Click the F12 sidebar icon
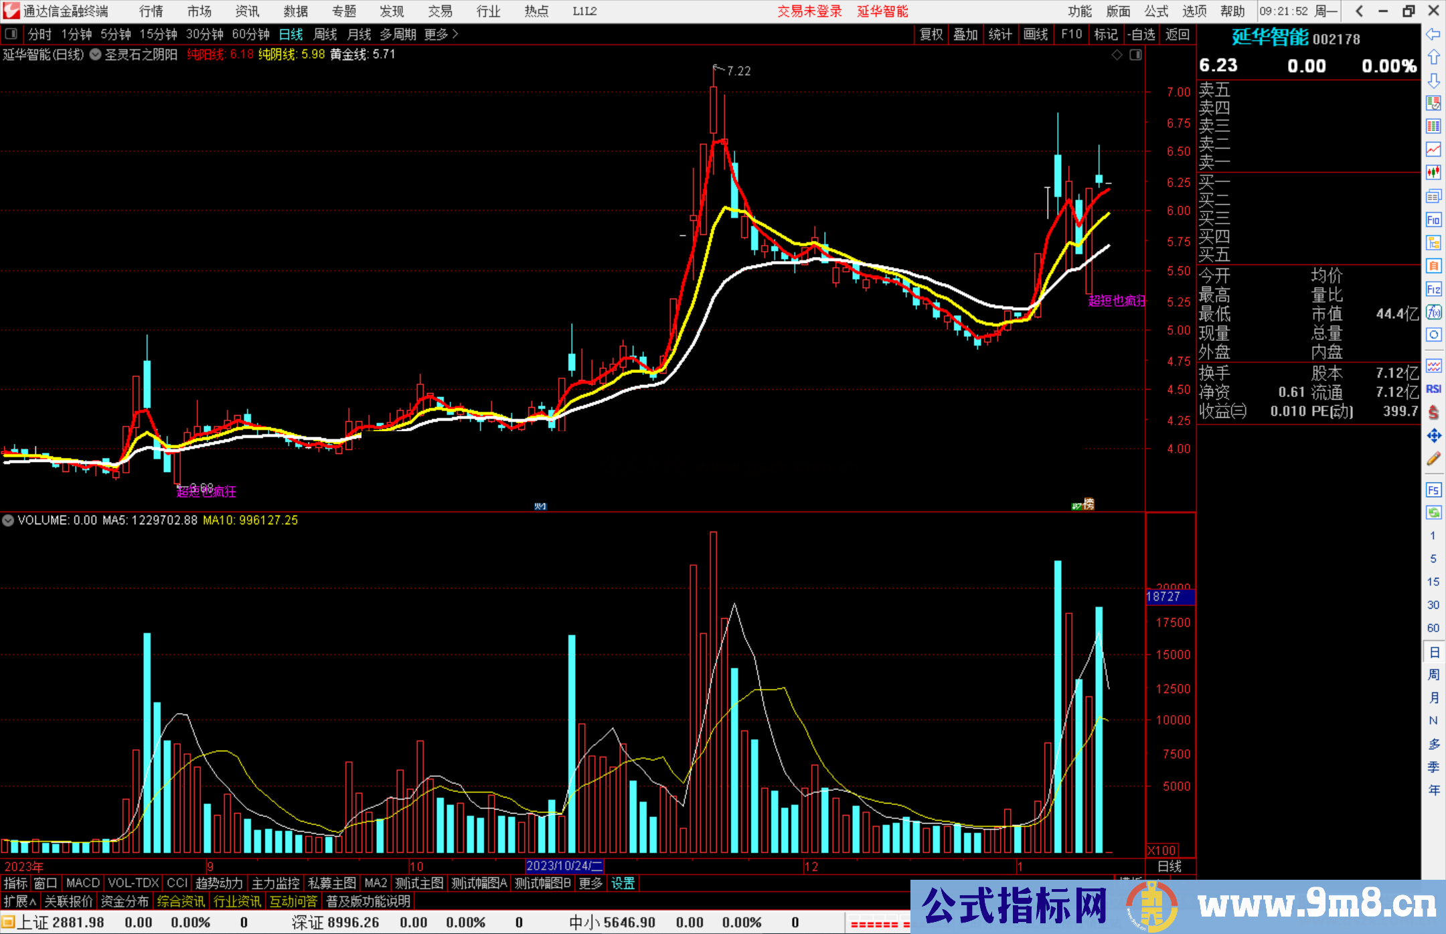Image resolution: width=1446 pixels, height=934 pixels. [x=1433, y=289]
